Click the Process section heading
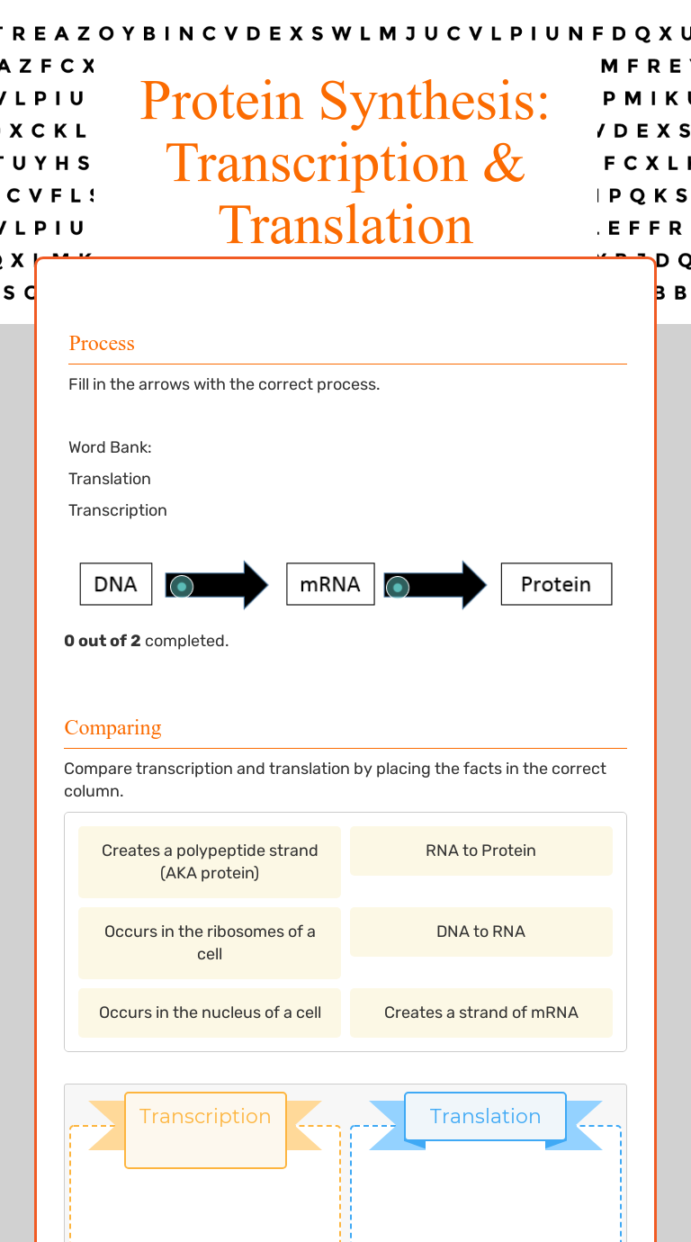The width and height of the screenshot is (691, 1242). pyautogui.click(x=102, y=343)
